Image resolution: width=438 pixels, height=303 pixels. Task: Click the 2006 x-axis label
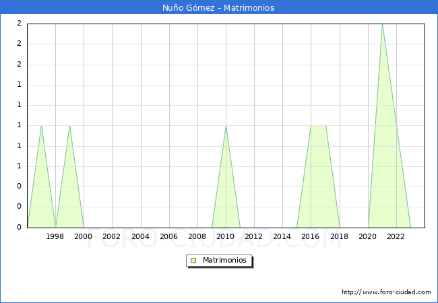(x=168, y=236)
